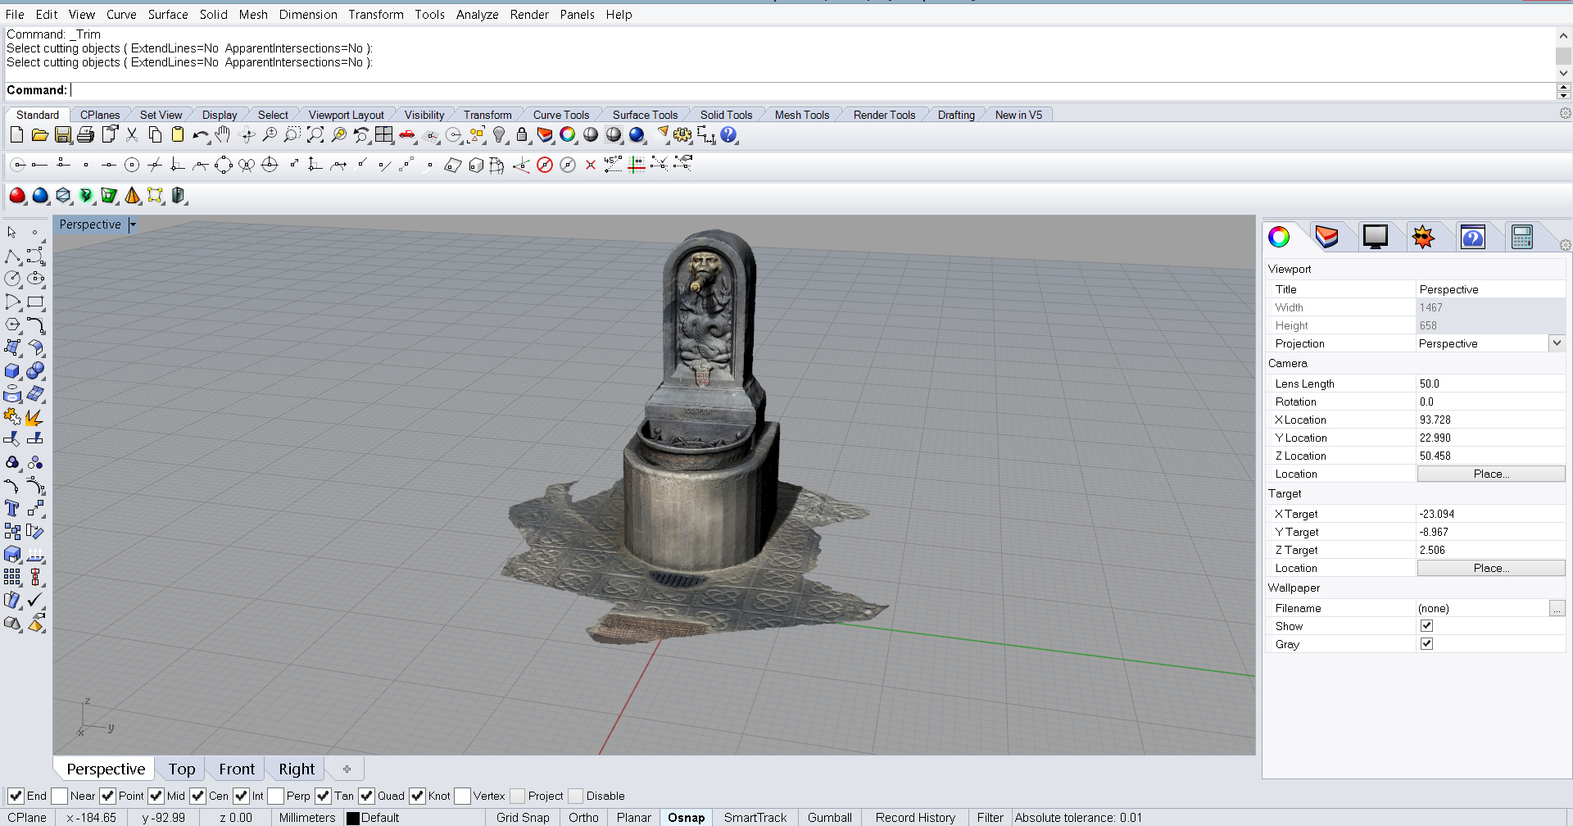Click the red car render icon

(407, 135)
